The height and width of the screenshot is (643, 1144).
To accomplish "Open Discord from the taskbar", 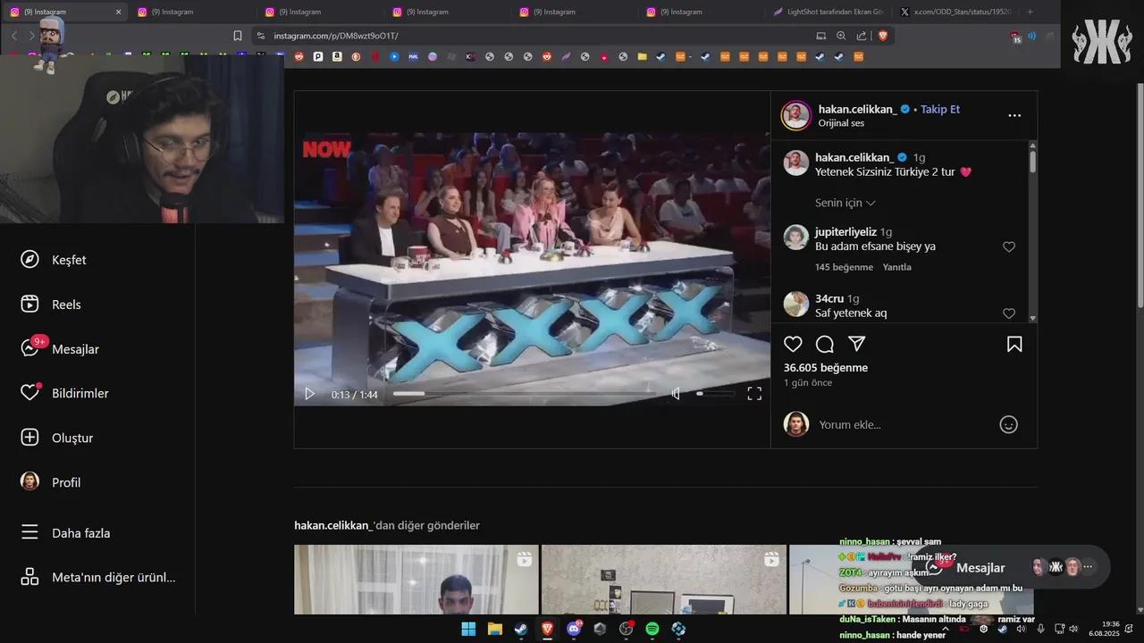I will coord(574,629).
